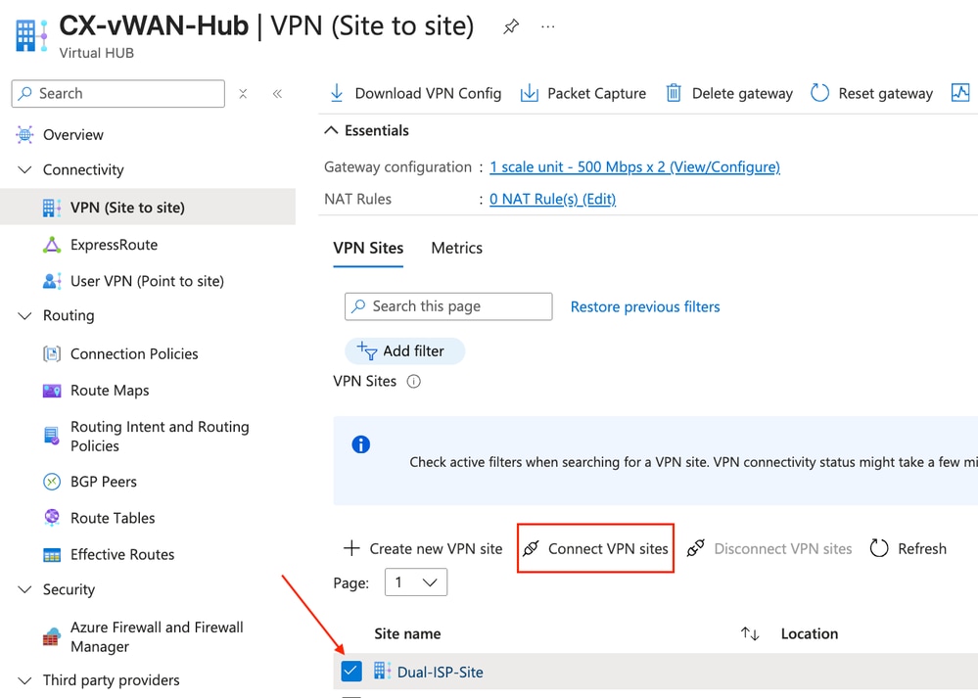Open the more options ellipsis menu
Screen dimensions: 978x698
pyautogui.click(x=547, y=26)
